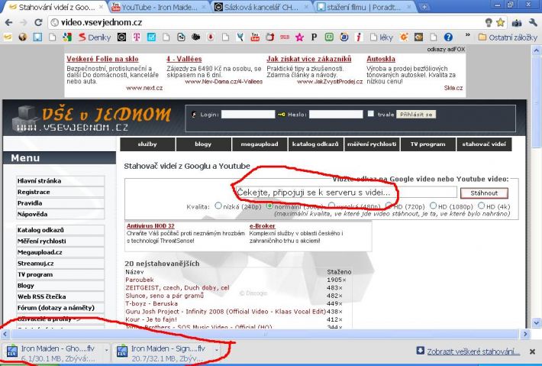Select normální (360p) quality
The width and height of the screenshot is (542, 366).
tap(269, 206)
